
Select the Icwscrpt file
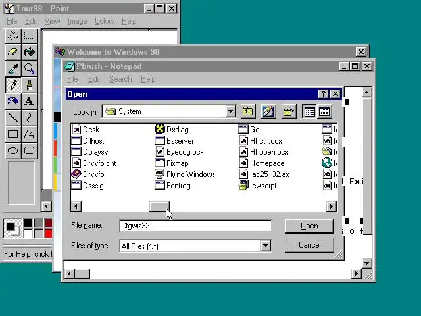point(258,186)
